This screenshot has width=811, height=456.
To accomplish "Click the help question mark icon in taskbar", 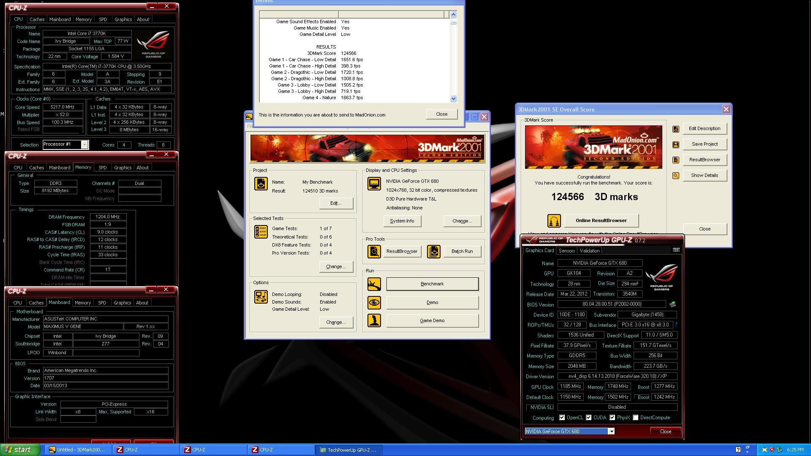I will [x=738, y=450].
